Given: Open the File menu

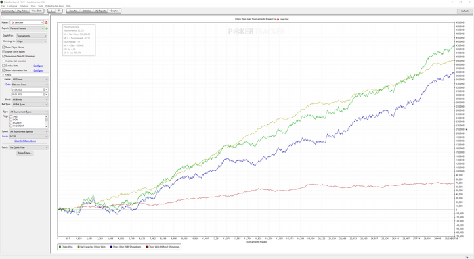Looking at the screenshot, I should [3, 6].
